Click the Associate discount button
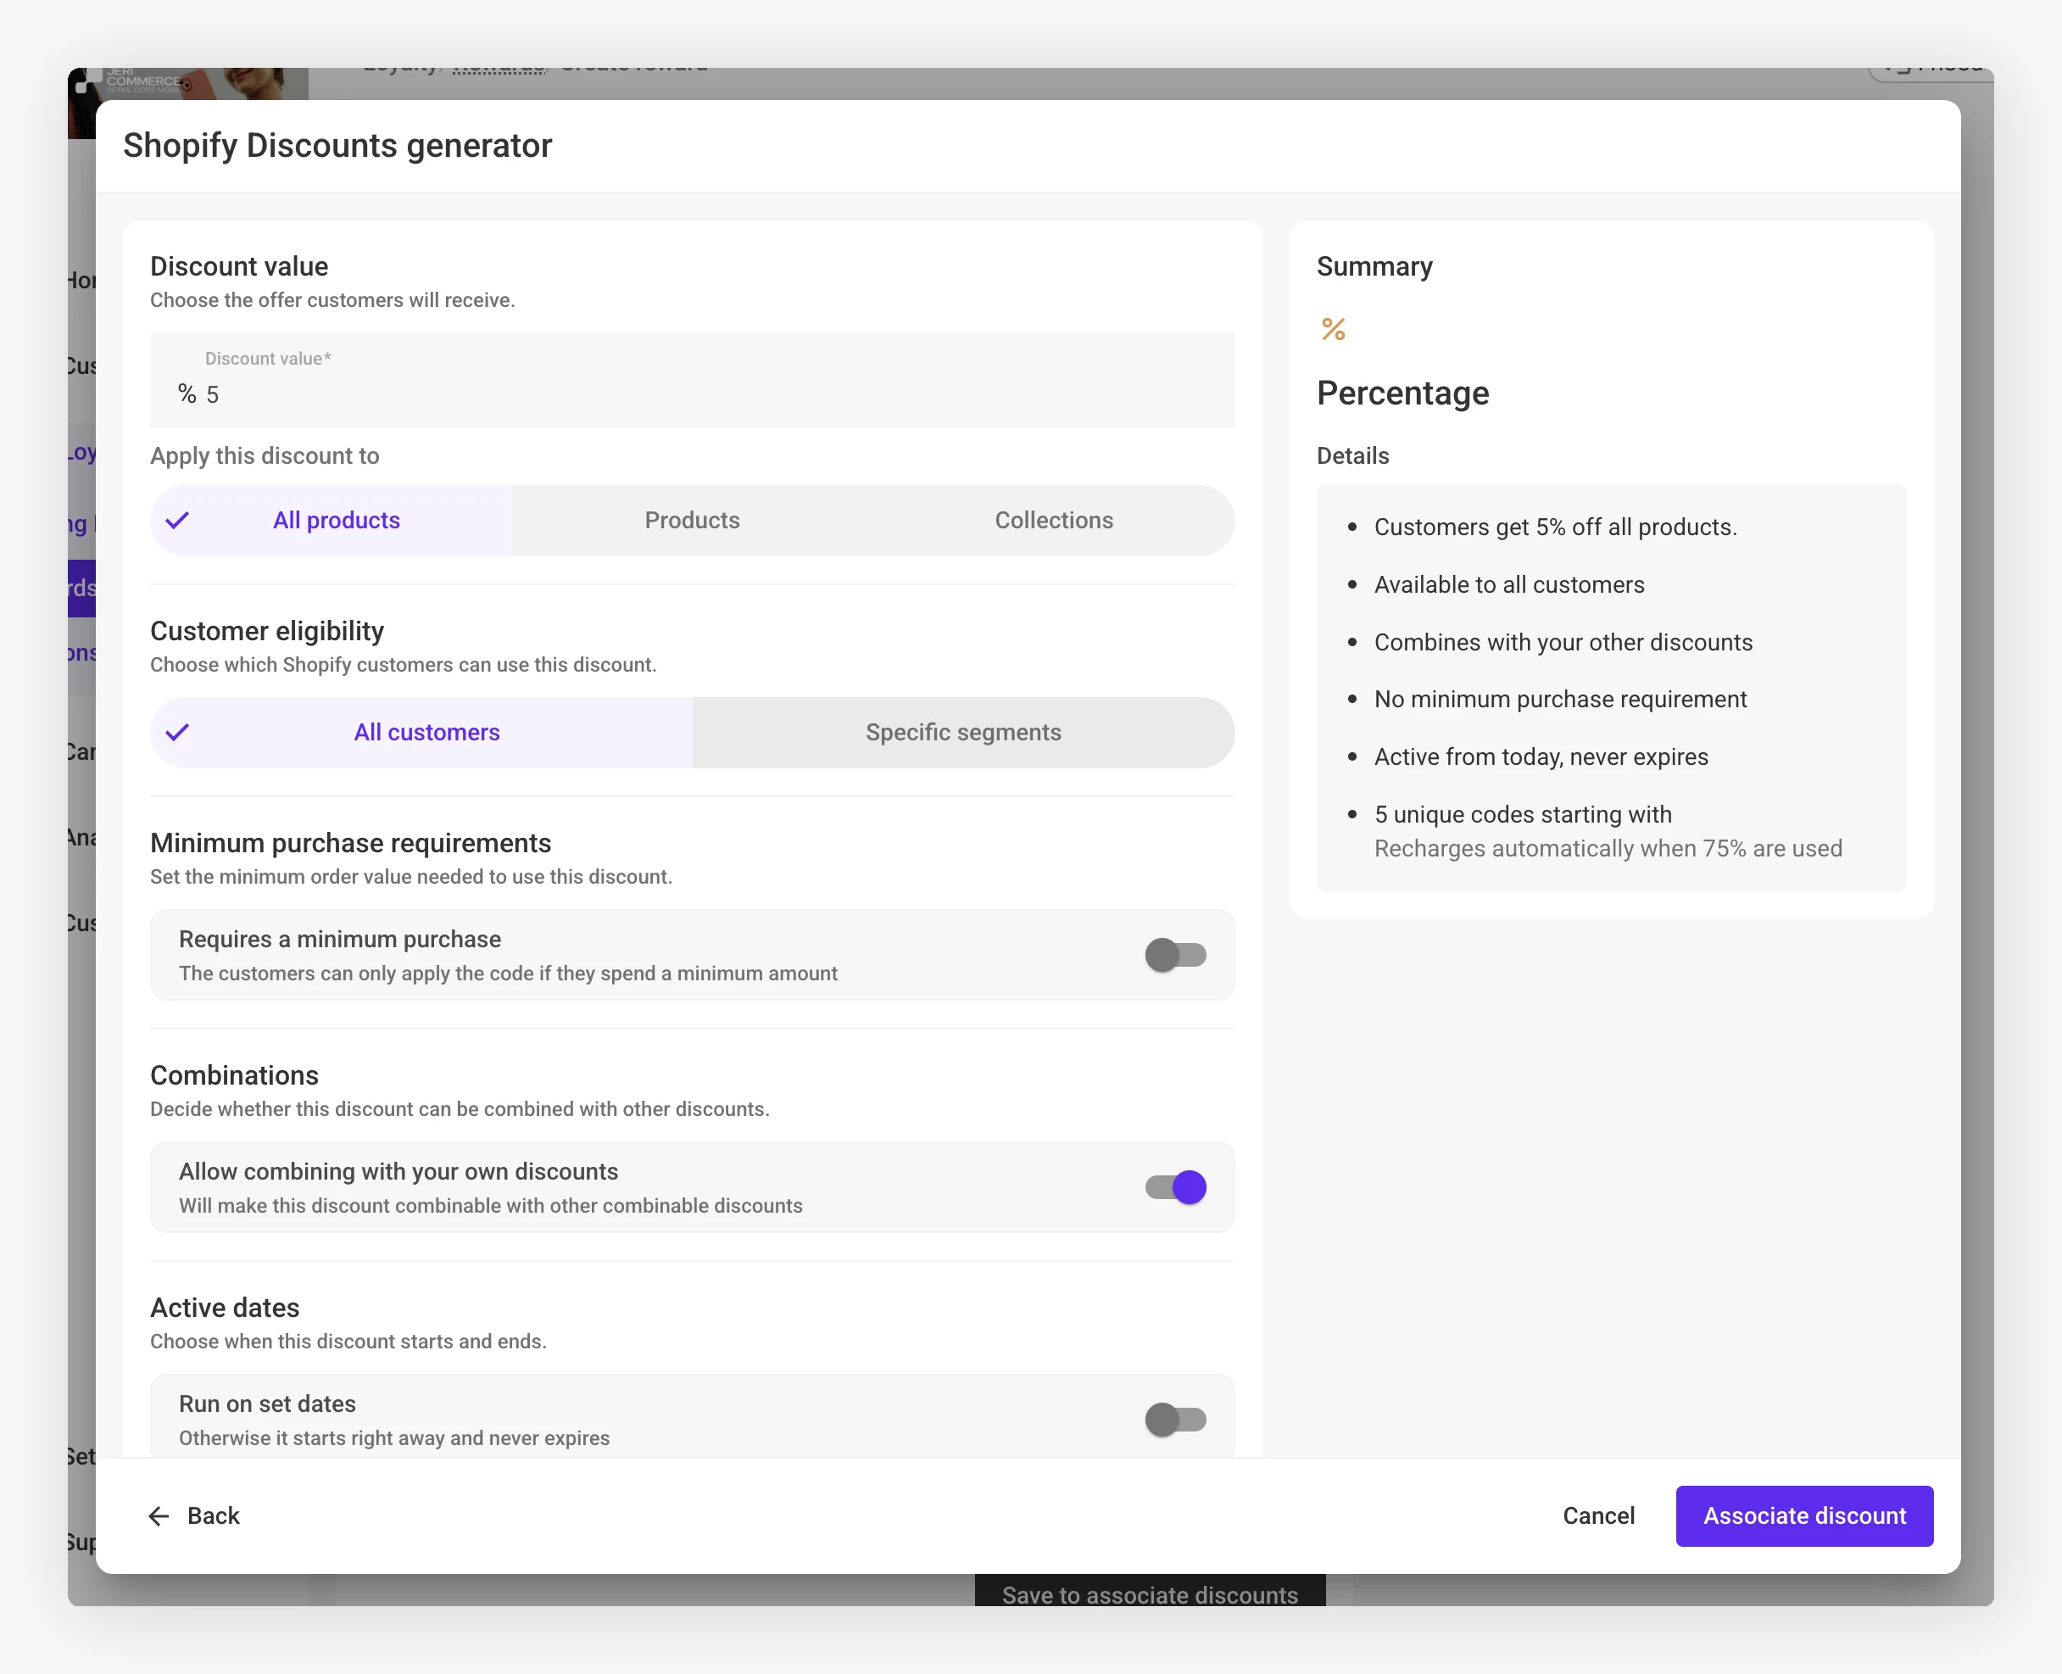The width and height of the screenshot is (2062, 1674). click(1804, 1516)
